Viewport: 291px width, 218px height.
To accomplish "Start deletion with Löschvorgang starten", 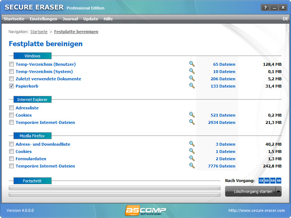I will click(251, 191).
